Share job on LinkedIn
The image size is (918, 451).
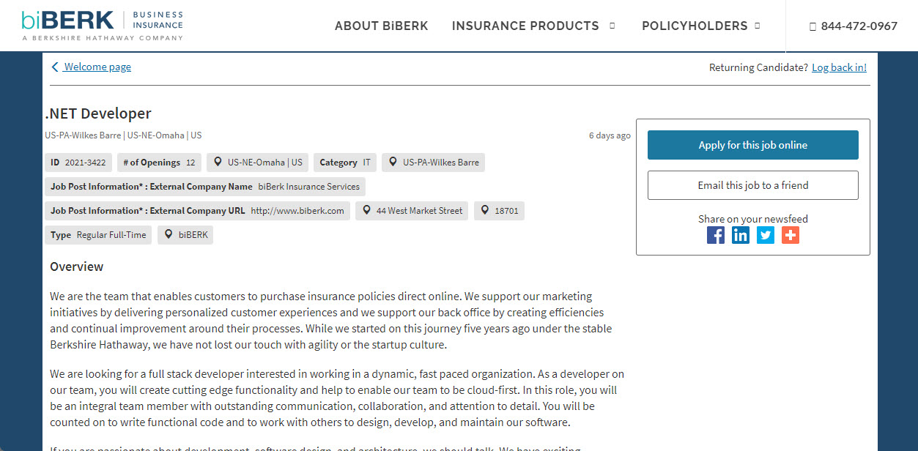(x=741, y=235)
